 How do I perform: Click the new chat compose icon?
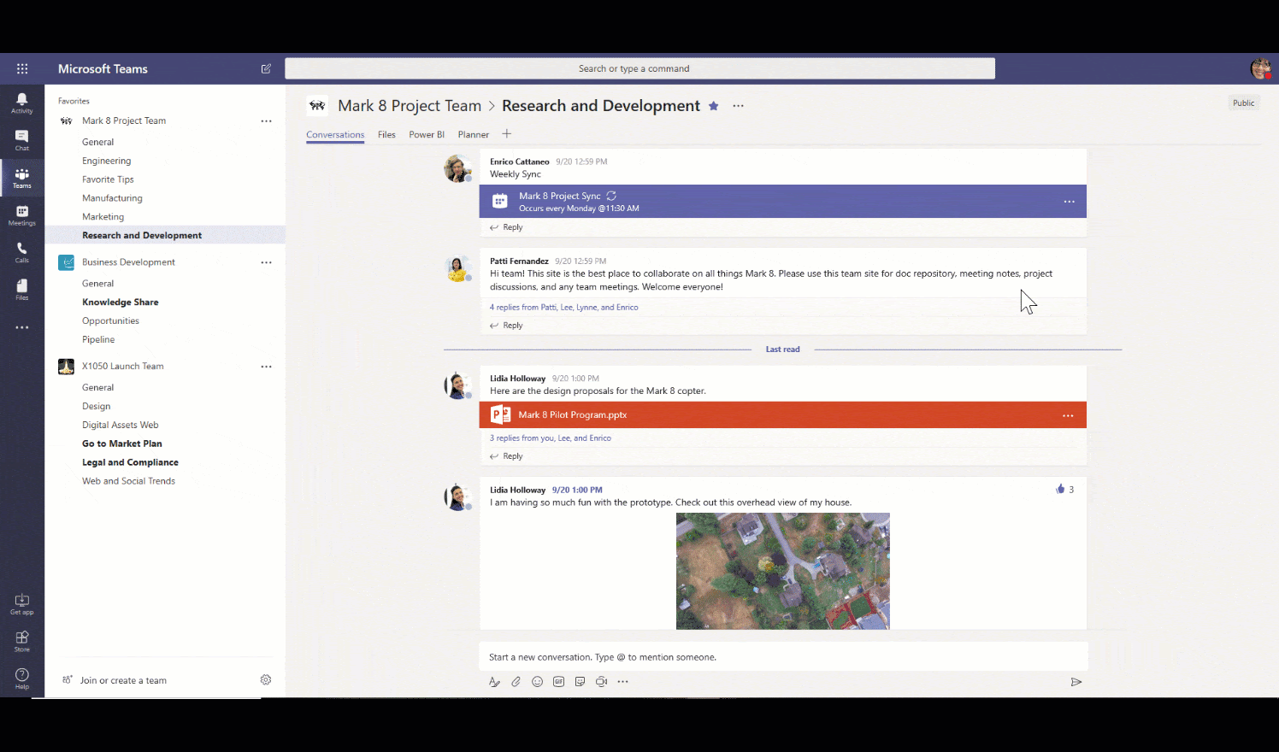point(266,69)
